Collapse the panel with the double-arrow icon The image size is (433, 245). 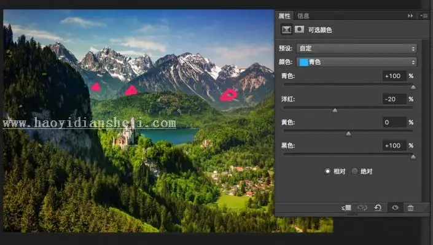tap(410, 16)
